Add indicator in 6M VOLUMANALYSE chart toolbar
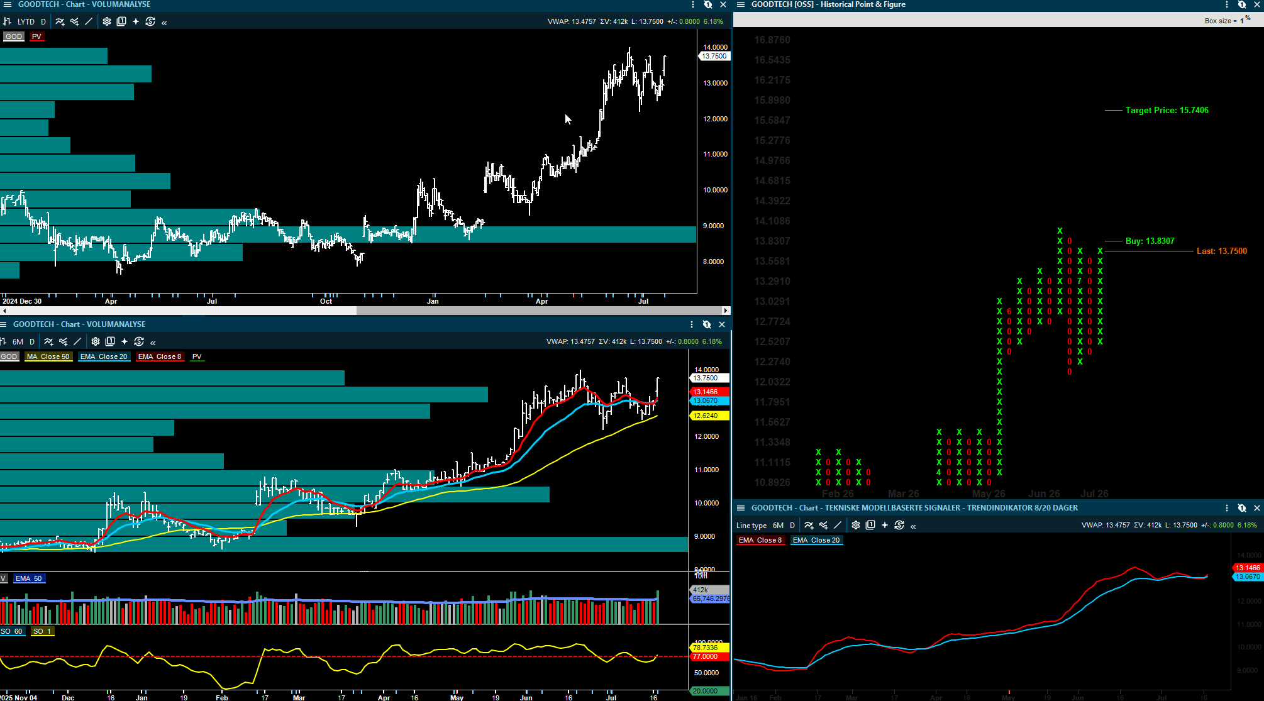Screen dimensions: 1264x701 48,341
